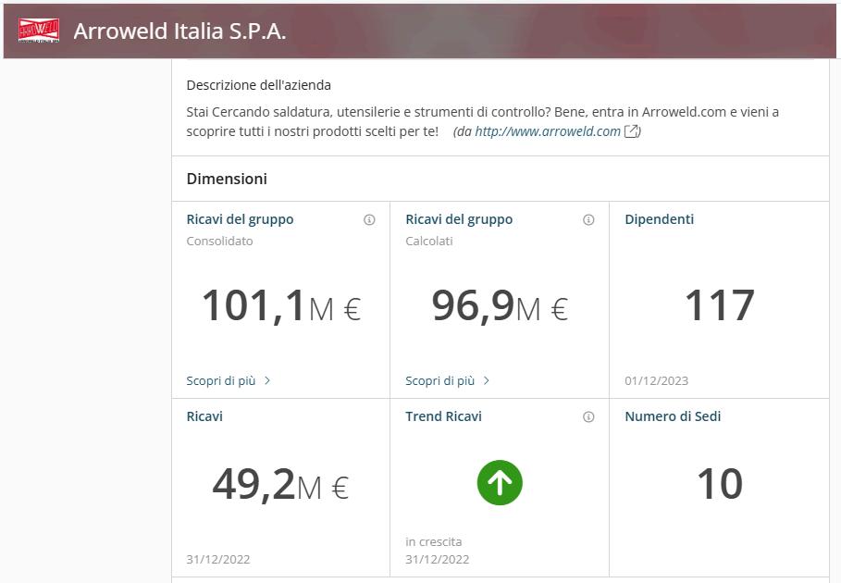Select the Dipendenti card title
The height and width of the screenshot is (583, 841).
659,218
